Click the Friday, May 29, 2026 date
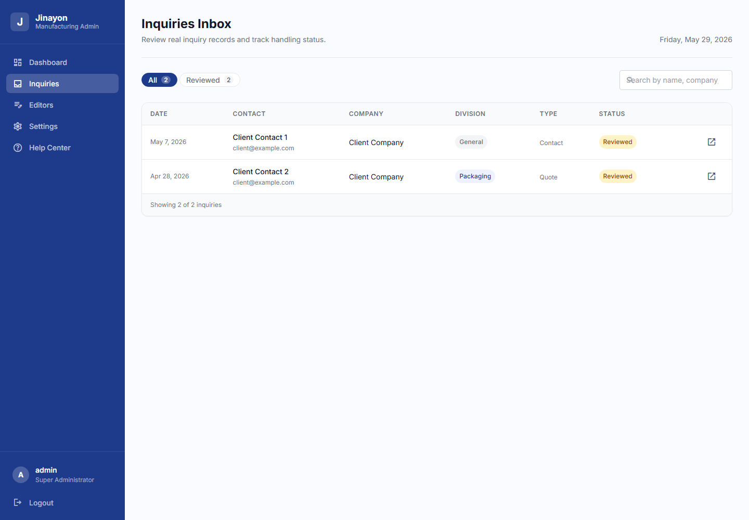749x520 pixels. [696, 40]
